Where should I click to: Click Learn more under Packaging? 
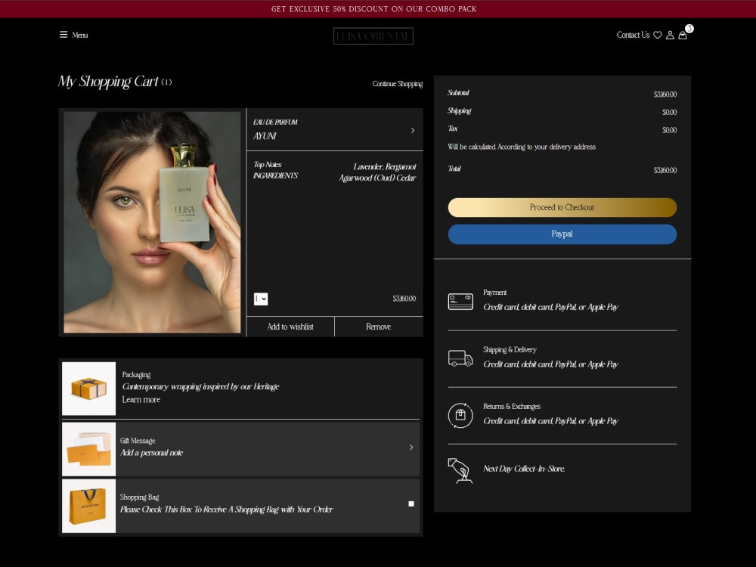[x=141, y=400]
